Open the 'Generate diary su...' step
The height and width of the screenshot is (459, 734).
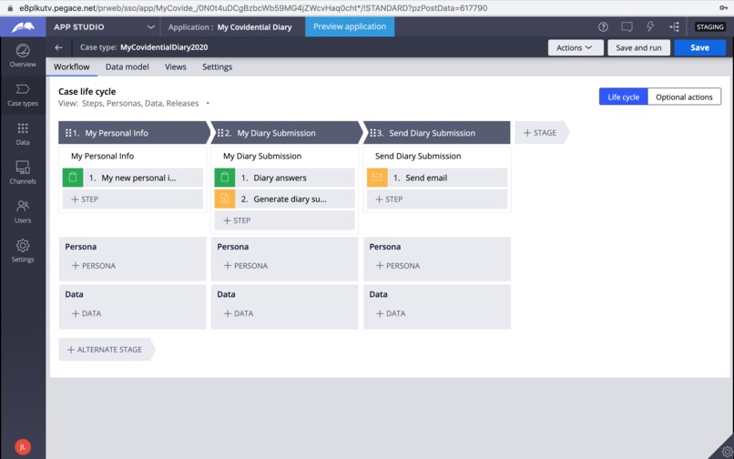[285, 199]
